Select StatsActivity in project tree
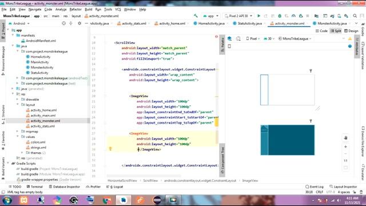The width and height of the screenshot is (366, 206). coord(37,73)
